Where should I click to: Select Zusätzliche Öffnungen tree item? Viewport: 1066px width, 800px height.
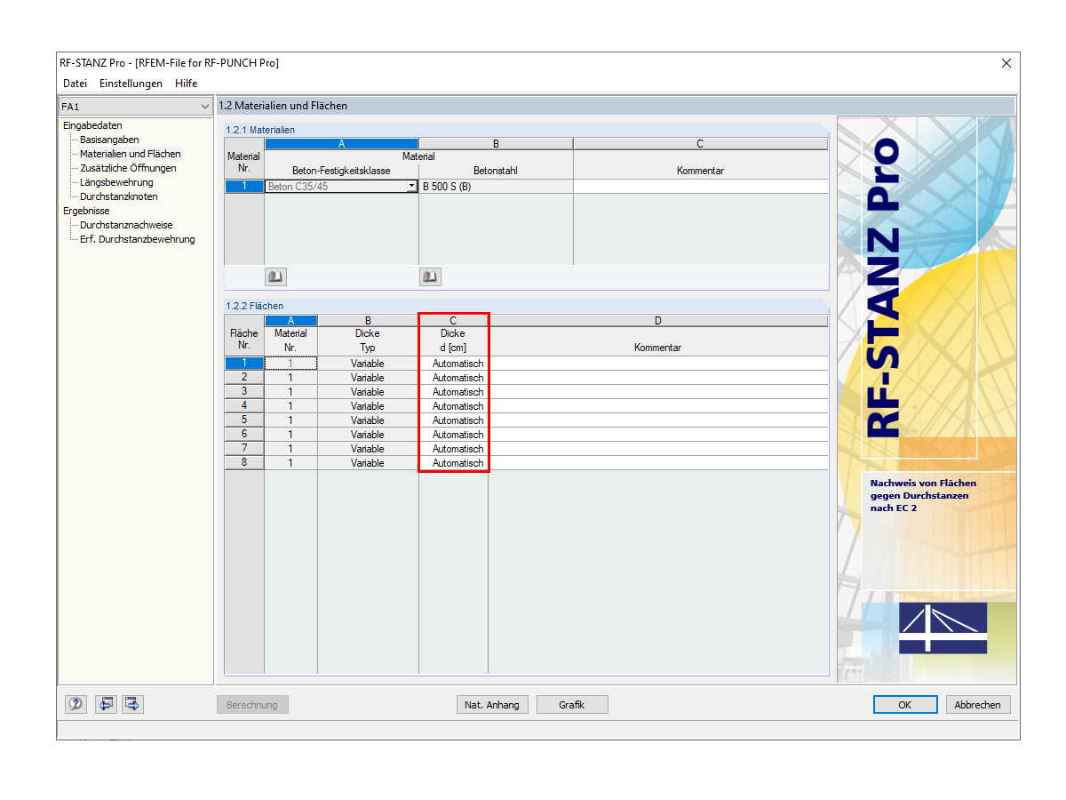[x=128, y=168]
